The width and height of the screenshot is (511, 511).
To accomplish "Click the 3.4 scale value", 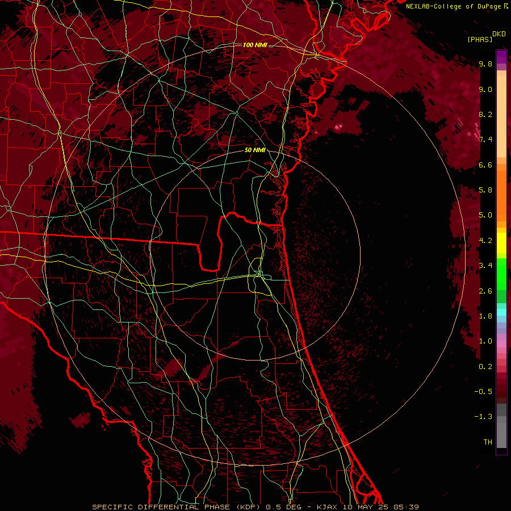I will [485, 266].
